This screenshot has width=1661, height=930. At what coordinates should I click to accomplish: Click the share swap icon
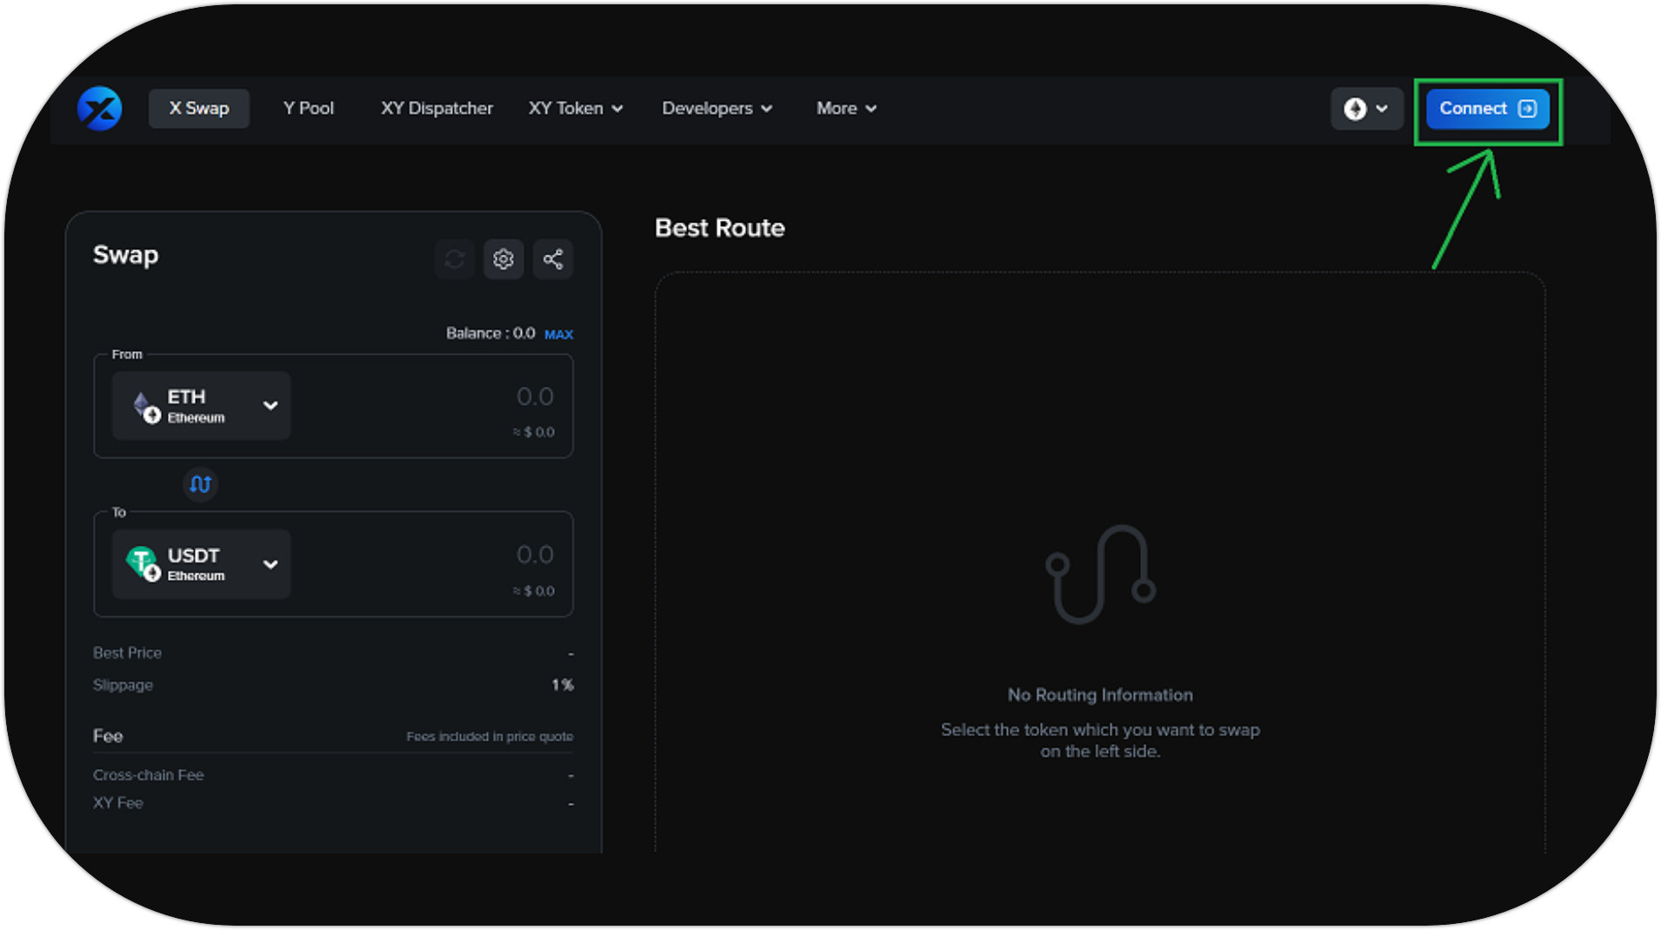[x=553, y=259]
